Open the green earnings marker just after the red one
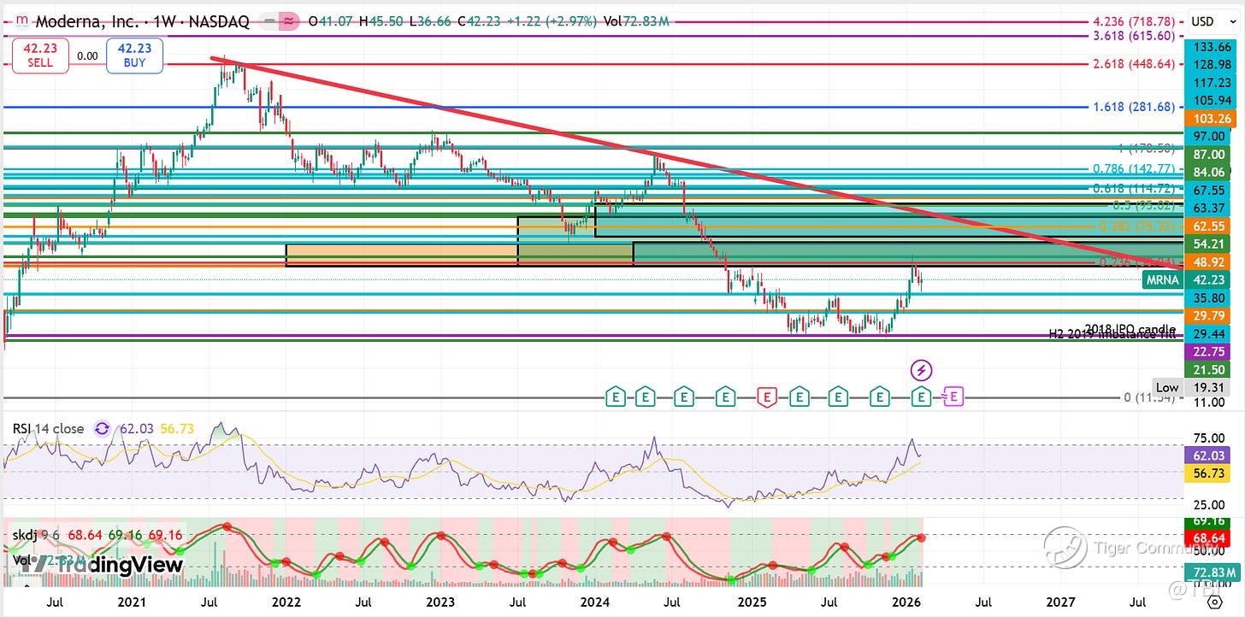1245x617 pixels. [x=800, y=396]
